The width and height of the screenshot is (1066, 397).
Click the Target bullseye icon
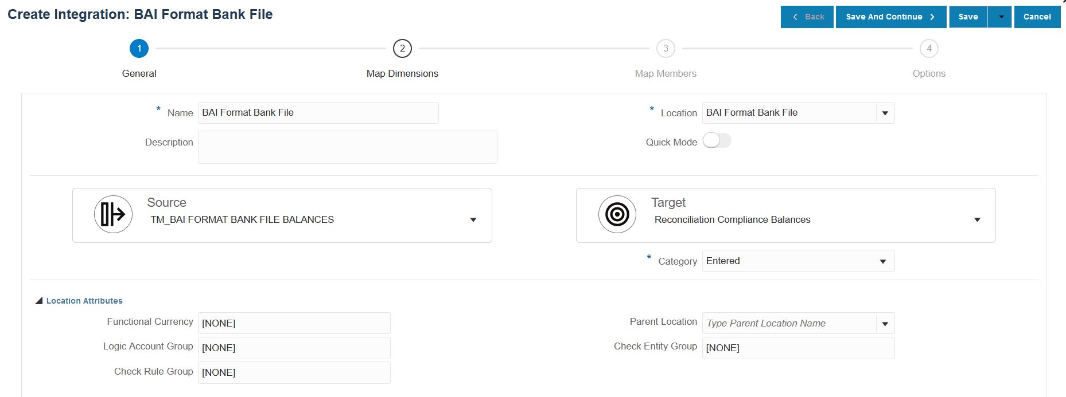617,214
